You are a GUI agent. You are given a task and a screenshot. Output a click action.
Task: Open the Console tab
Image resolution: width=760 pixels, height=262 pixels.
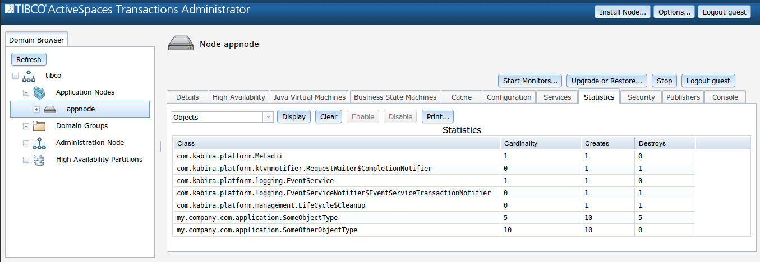click(x=725, y=97)
